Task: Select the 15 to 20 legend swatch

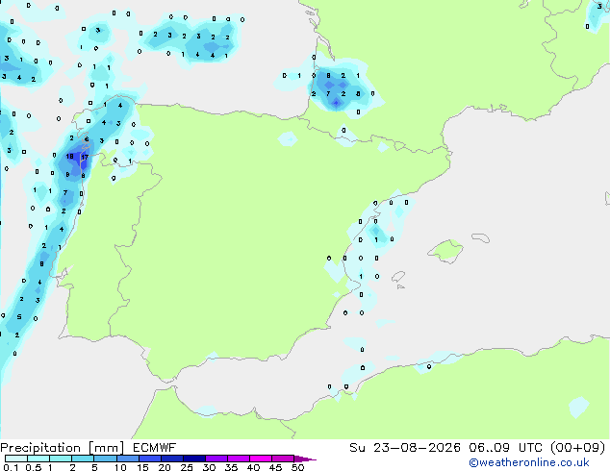Action: [x=149, y=459]
